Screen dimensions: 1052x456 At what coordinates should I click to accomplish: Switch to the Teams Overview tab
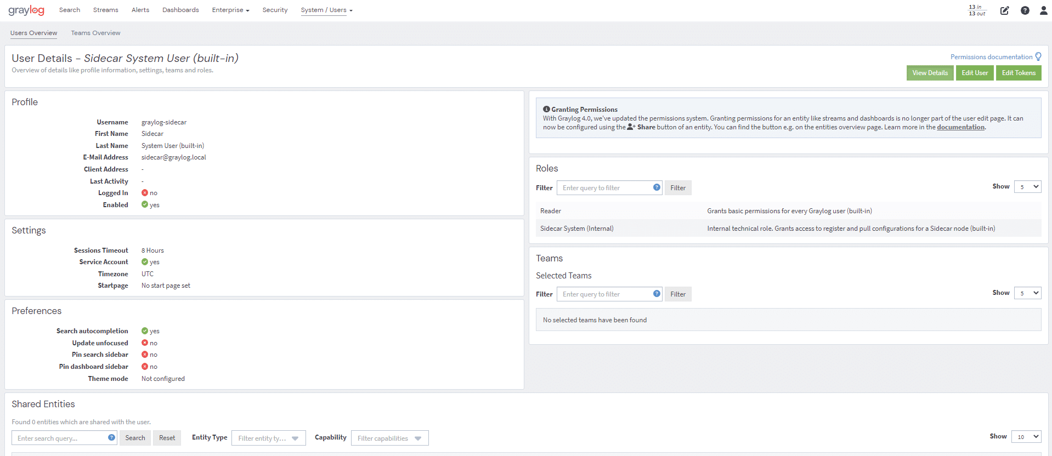(95, 33)
